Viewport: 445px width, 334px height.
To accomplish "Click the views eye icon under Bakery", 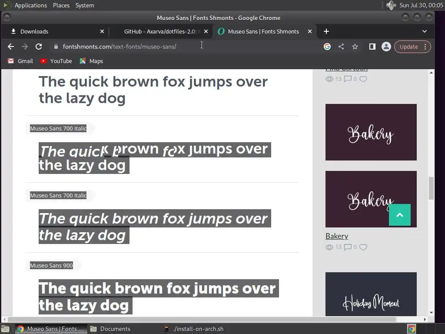I will [x=329, y=247].
